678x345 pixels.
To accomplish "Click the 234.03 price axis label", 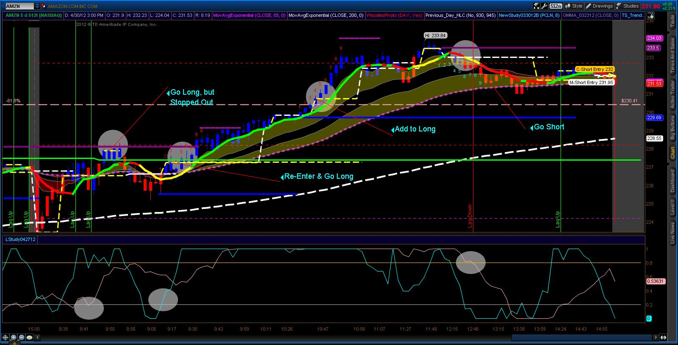I will 654,38.
